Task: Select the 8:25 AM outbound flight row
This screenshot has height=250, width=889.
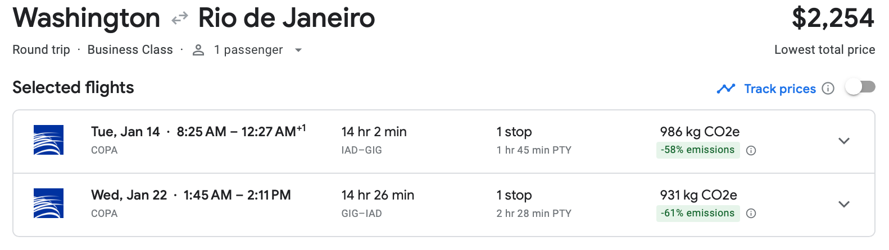Action: [x=393, y=141]
